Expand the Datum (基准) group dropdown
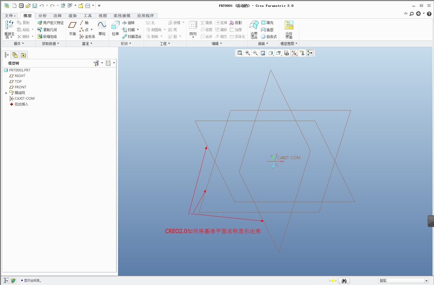 (87, 44)
